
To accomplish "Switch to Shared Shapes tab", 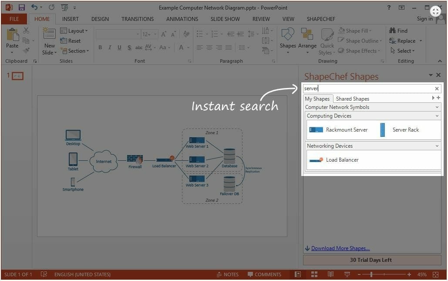I will (352, 99).
